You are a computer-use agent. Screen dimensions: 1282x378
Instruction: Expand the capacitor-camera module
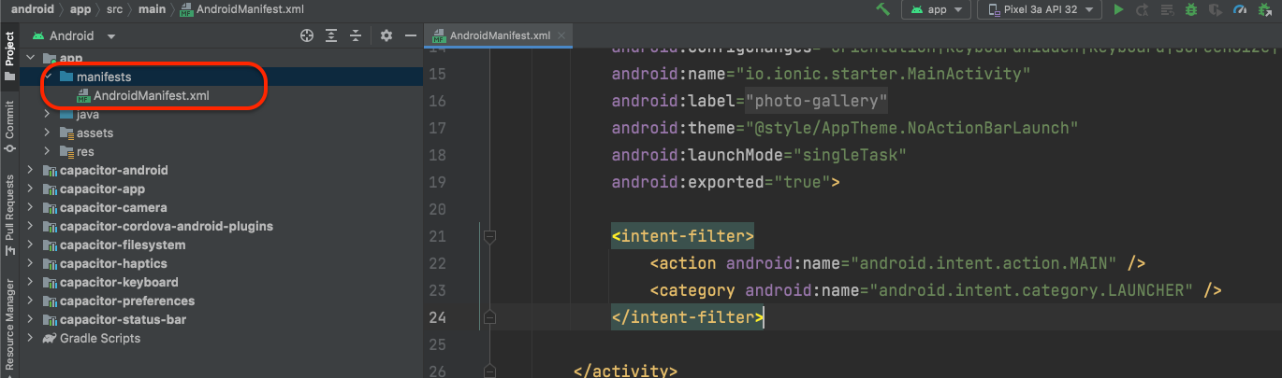[x=30, y=207]
